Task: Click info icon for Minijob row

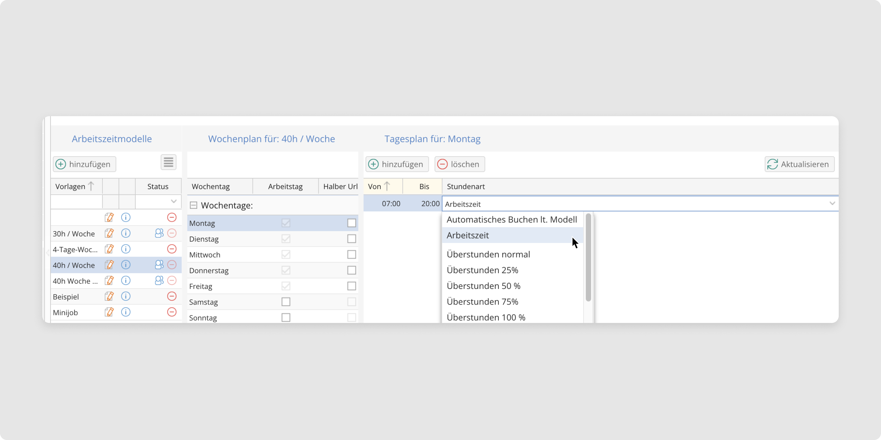Action: [x=125, y=312]
